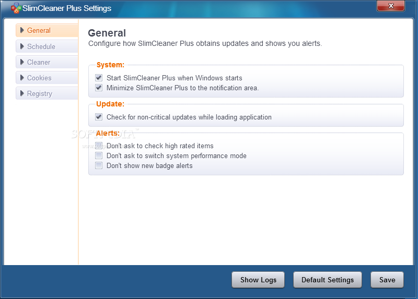Disable Check for non-critical updates checkbox
Image resolution: width=418 pixels, height=299 pixels.
tap(99, 117)
